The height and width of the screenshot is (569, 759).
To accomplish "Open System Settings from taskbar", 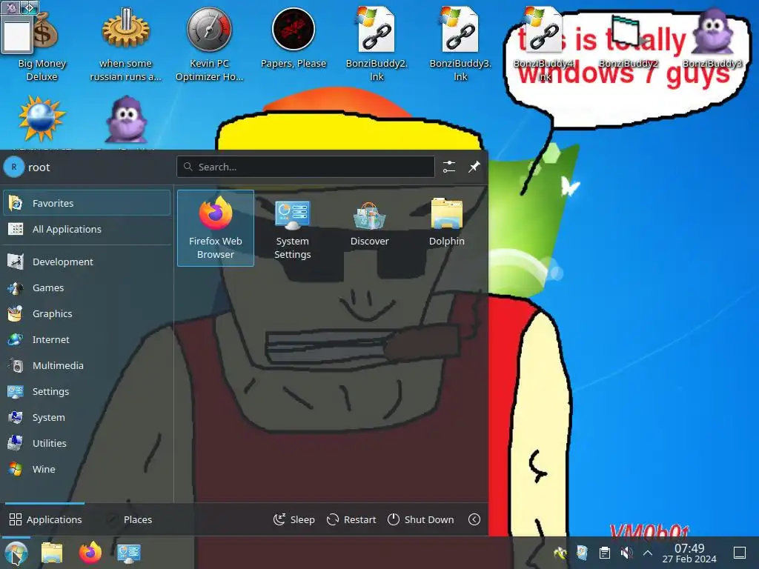I will pos(129,553).
